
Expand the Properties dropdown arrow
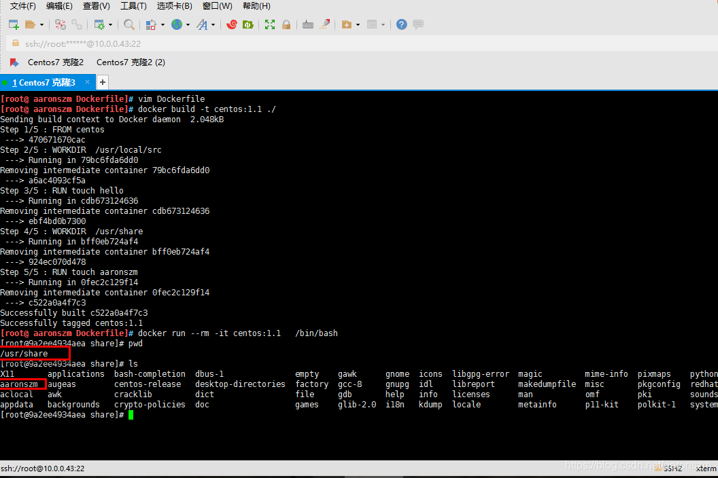coord(110,24)
